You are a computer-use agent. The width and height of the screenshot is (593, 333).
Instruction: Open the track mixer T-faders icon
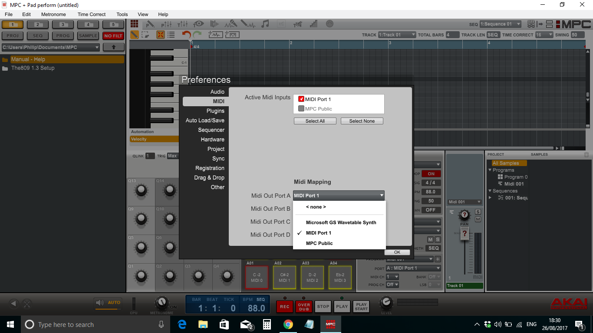(x=182, y=24)
